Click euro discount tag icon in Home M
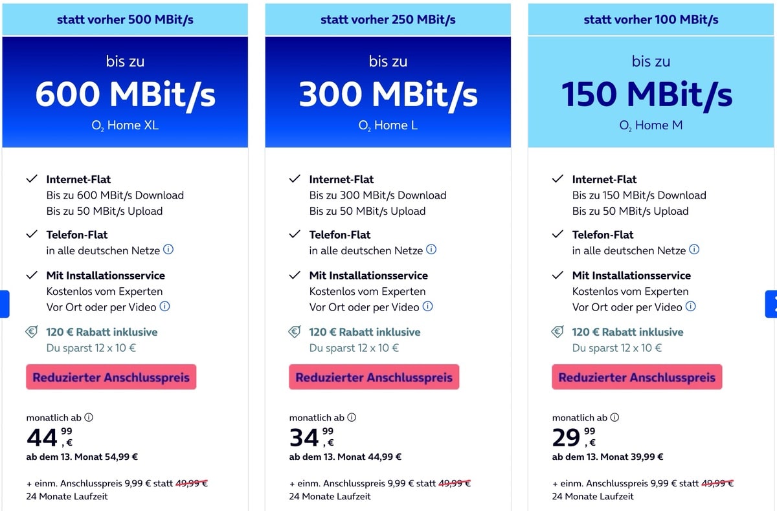This screenshot has height=511, width=777. pyautogui.click(x=558, y=332)
